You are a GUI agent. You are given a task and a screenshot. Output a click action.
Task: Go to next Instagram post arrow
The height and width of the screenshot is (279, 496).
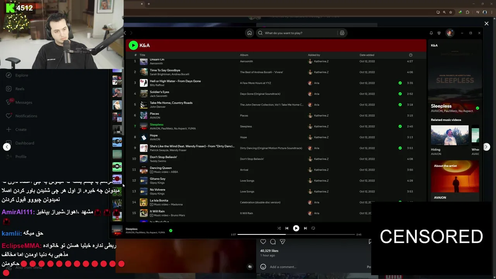coord(486,147)
